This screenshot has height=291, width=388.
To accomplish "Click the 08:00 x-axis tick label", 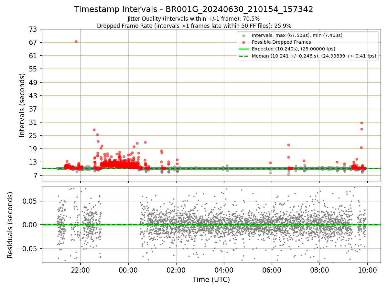I will coord(320,270).
